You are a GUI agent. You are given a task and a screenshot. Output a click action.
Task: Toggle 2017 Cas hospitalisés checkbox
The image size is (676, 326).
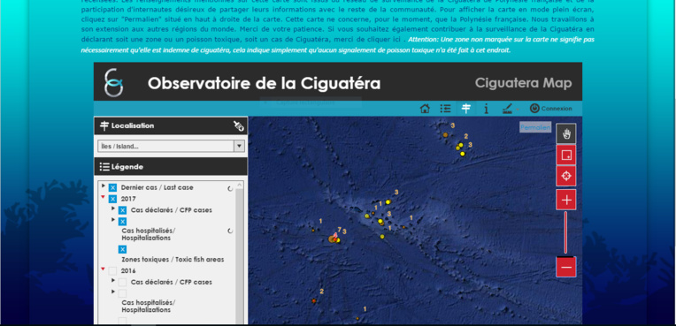tap(122, 222)
